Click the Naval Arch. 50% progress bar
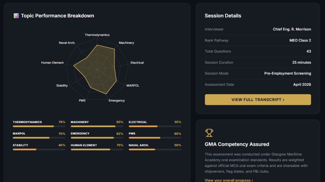The width and height of the screenshot is (325, 182). pyautogui.click(x=155, y=149)
